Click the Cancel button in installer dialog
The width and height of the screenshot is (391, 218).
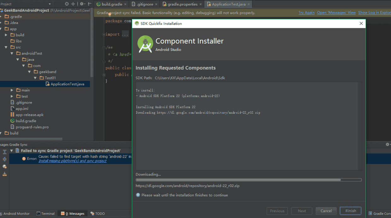(326, 211)
